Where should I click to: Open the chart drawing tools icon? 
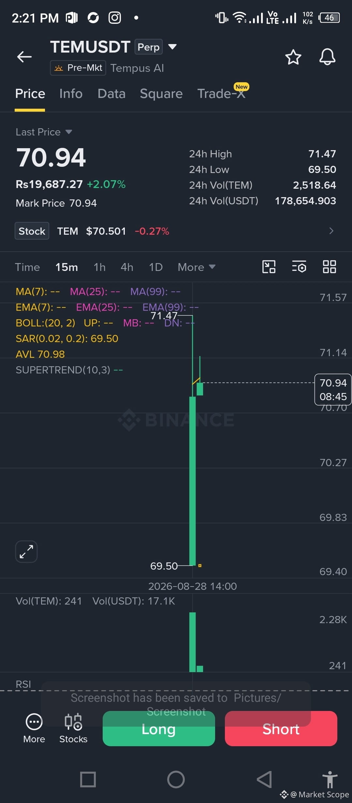click(x=269, y=267)
